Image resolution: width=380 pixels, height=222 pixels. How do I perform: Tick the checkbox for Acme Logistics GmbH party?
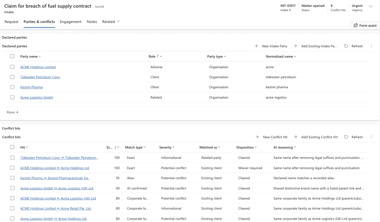point(12,97)
